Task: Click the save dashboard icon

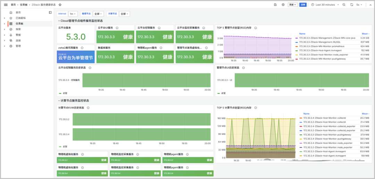Action: [x=275, y=5]
